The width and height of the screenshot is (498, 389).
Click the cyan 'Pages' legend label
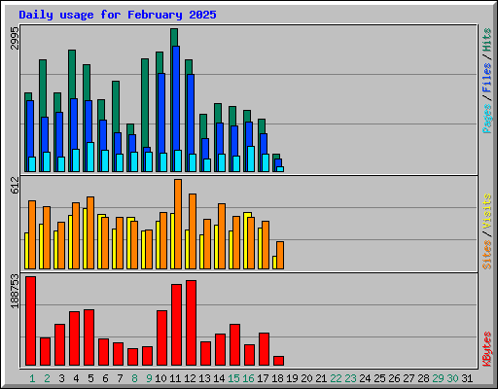click(x=486, y=119)
